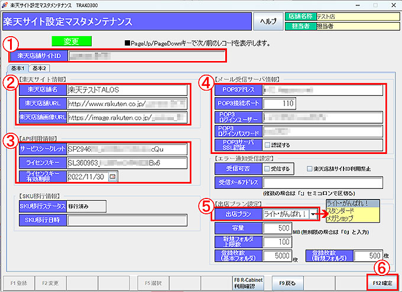The height and width of the screenshot is (292, 402).
Task: Close the TRAK0300 window
Action: (394, 5)
